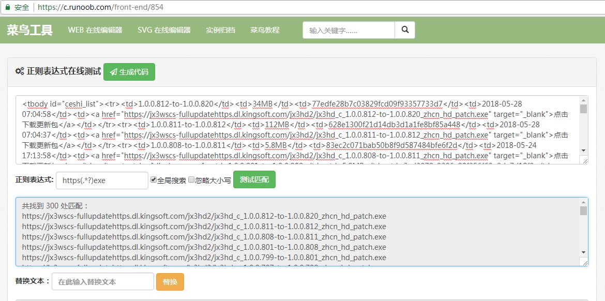Click the orange 替换 button

[x=170, y=282]
